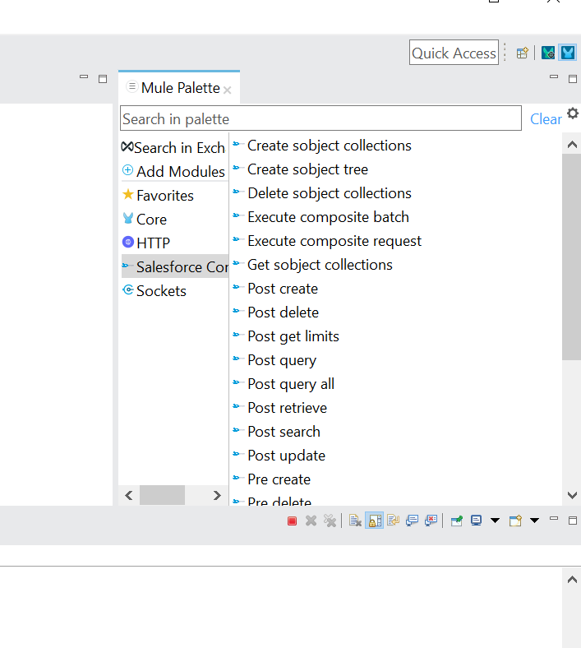Screen dimensions: 581x648
Task: Click the Clear Console icon
Action: click(x=355, y=521)
